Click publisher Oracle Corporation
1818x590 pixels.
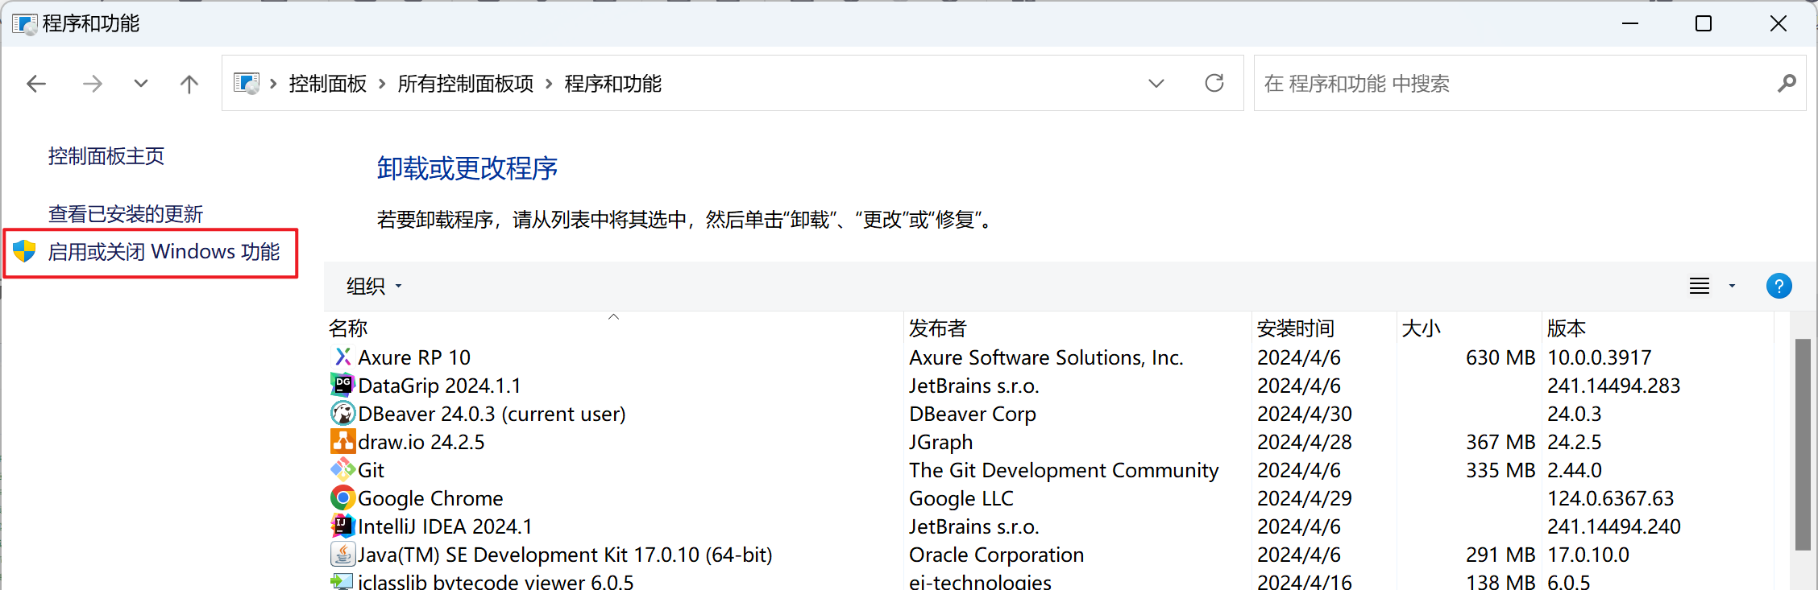tap(997, 555)
